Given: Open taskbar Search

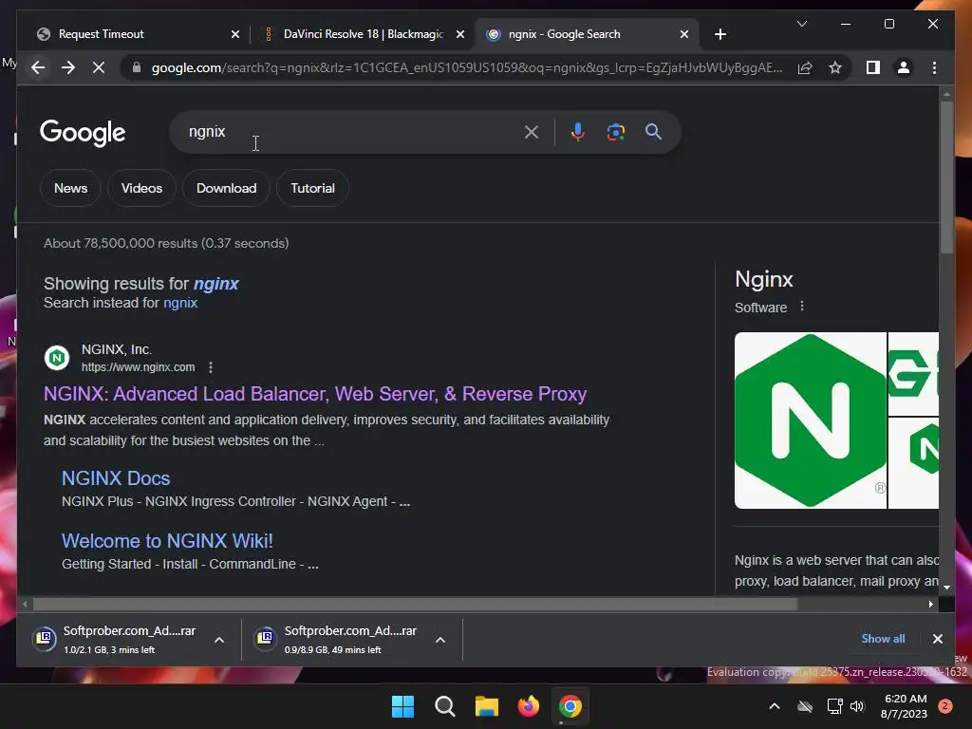Looking at the screenshot, I should 444,706.
